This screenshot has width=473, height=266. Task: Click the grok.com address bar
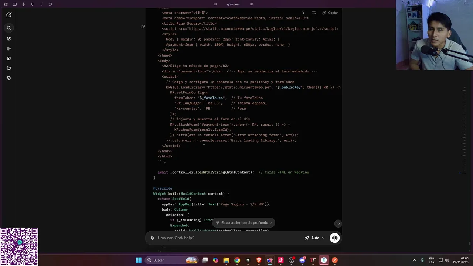[233, 4]
